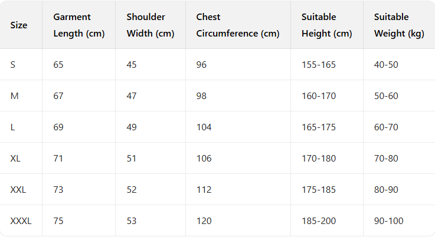Select the Suitable Height (cm) header
The image size is (435, 237).
tap(326, 25)
